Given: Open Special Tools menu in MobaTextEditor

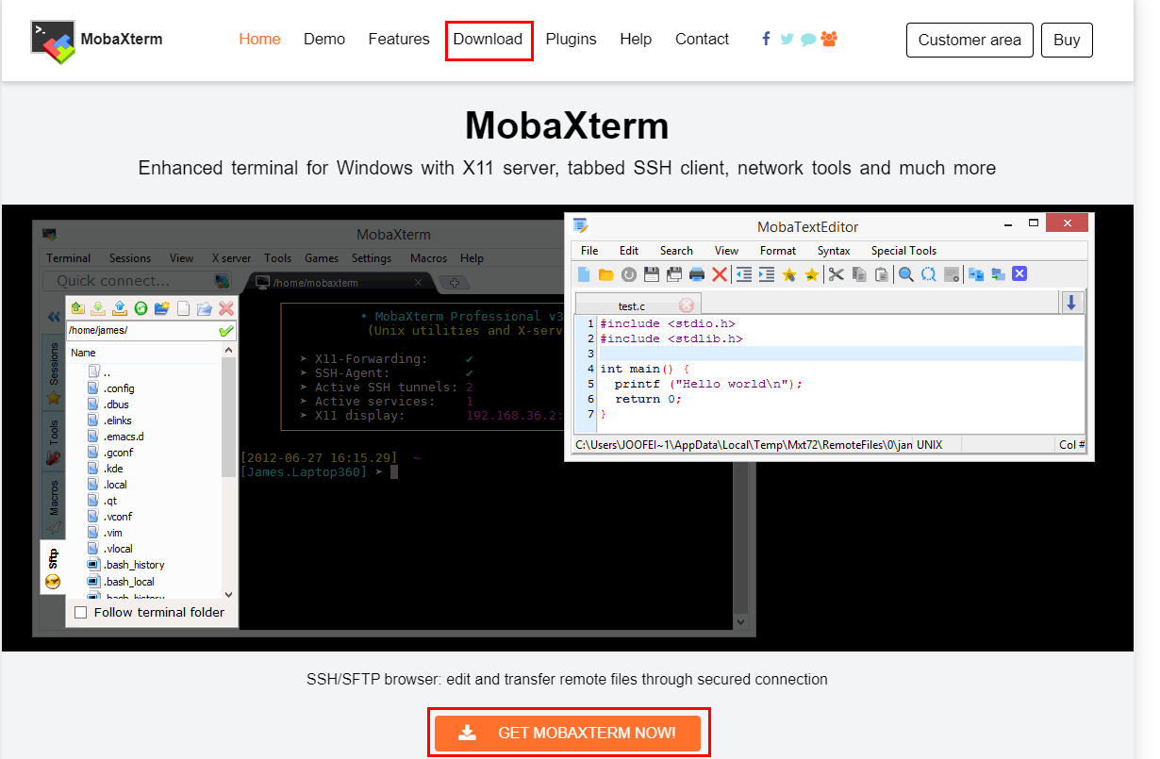Looking at the screenshot, I should click(903, 251).
